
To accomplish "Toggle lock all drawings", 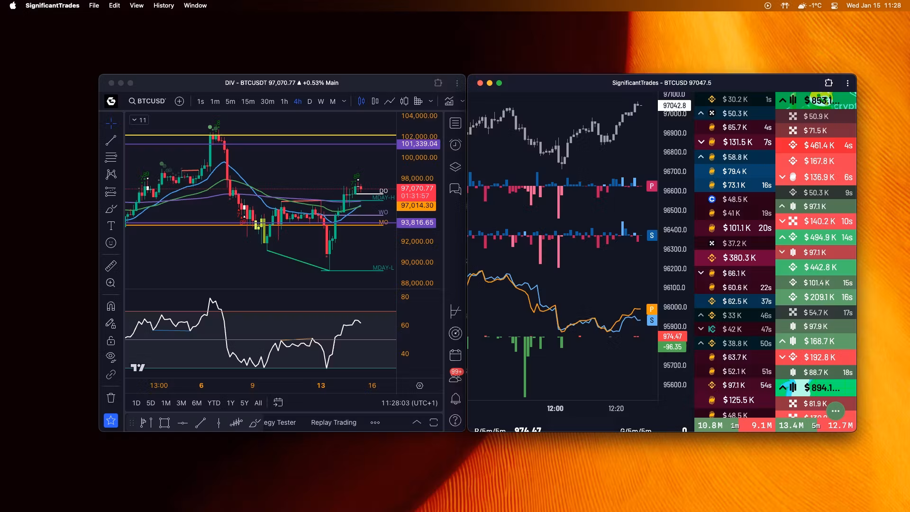I will pyautogui.click(x=111, y=340).
